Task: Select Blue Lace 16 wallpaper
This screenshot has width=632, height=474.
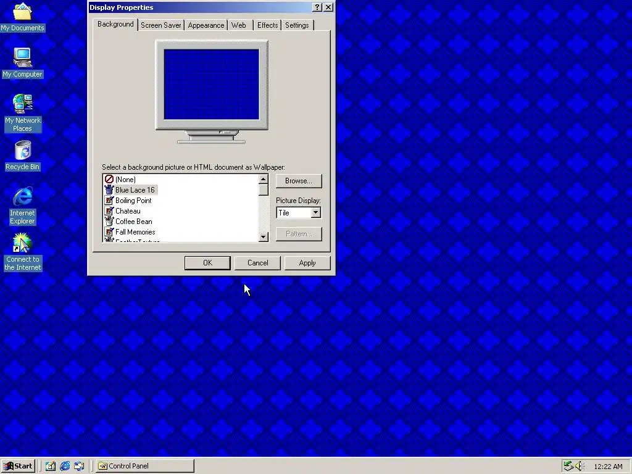Action: 135,190
